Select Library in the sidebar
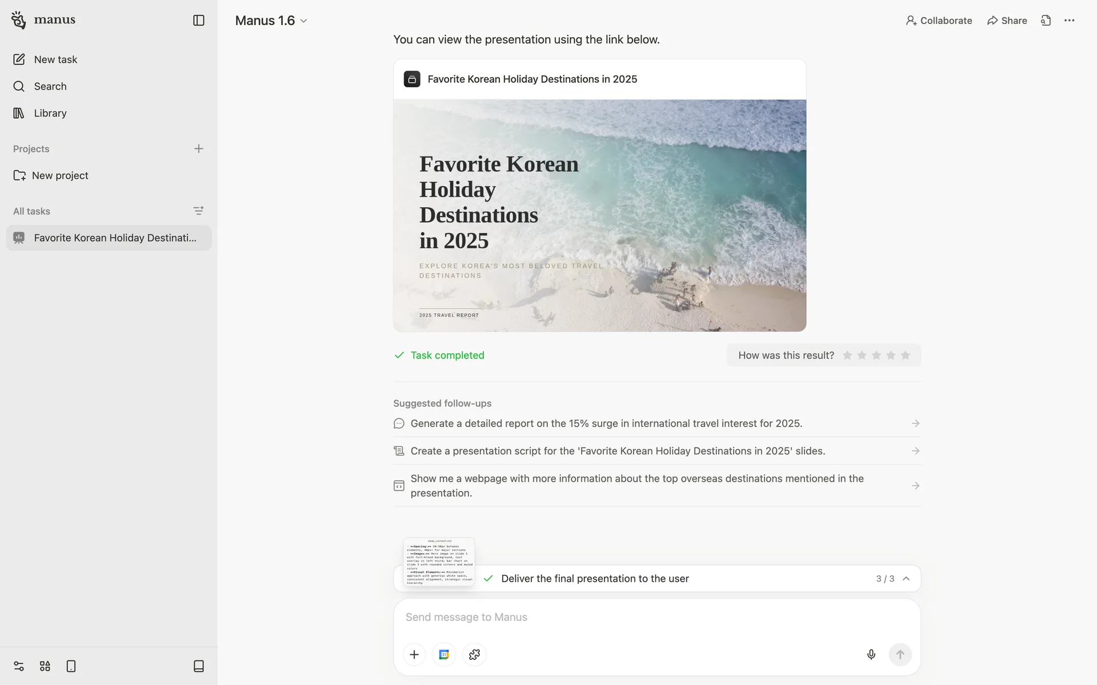 tap(50, 113)
